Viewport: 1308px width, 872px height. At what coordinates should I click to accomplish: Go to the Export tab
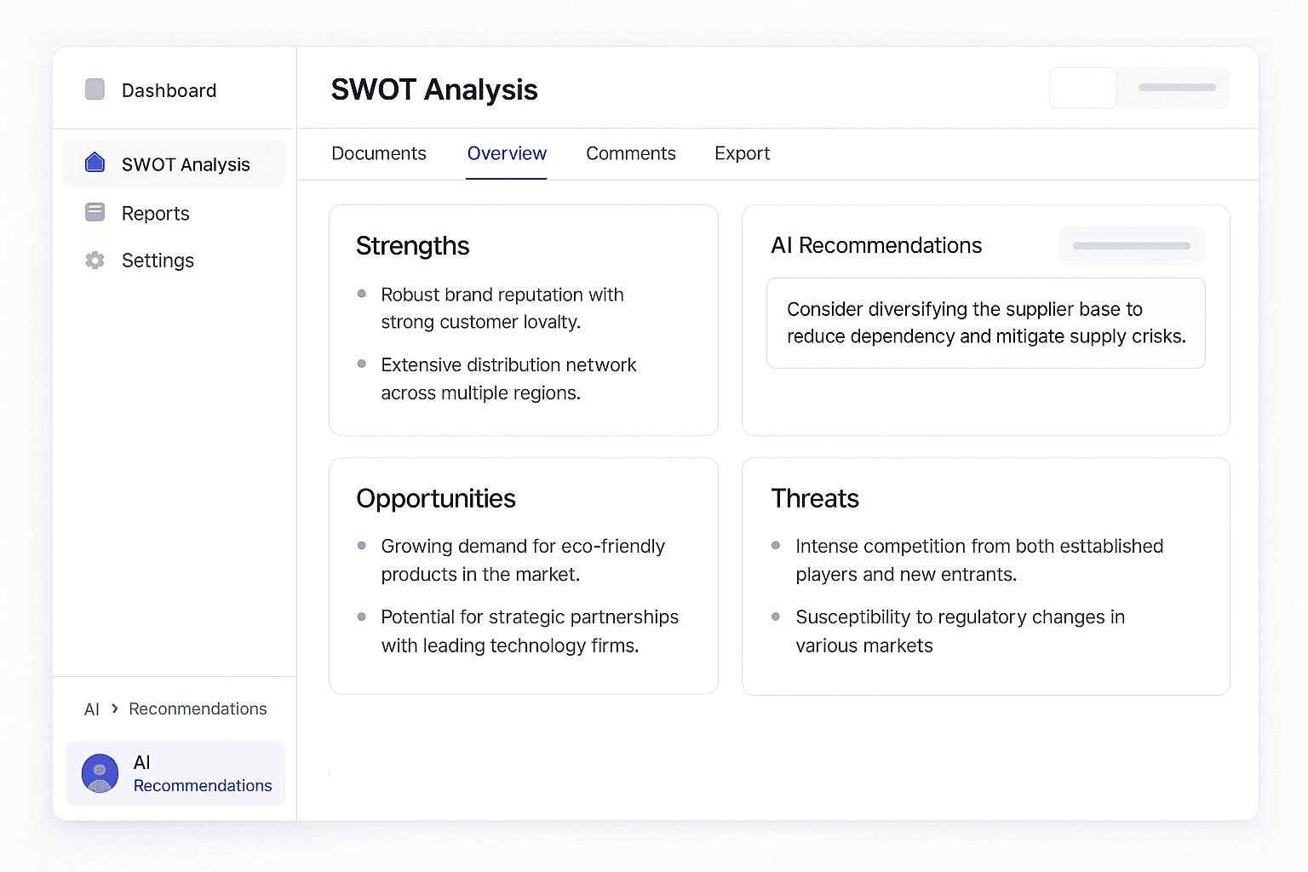coord(742,153)
